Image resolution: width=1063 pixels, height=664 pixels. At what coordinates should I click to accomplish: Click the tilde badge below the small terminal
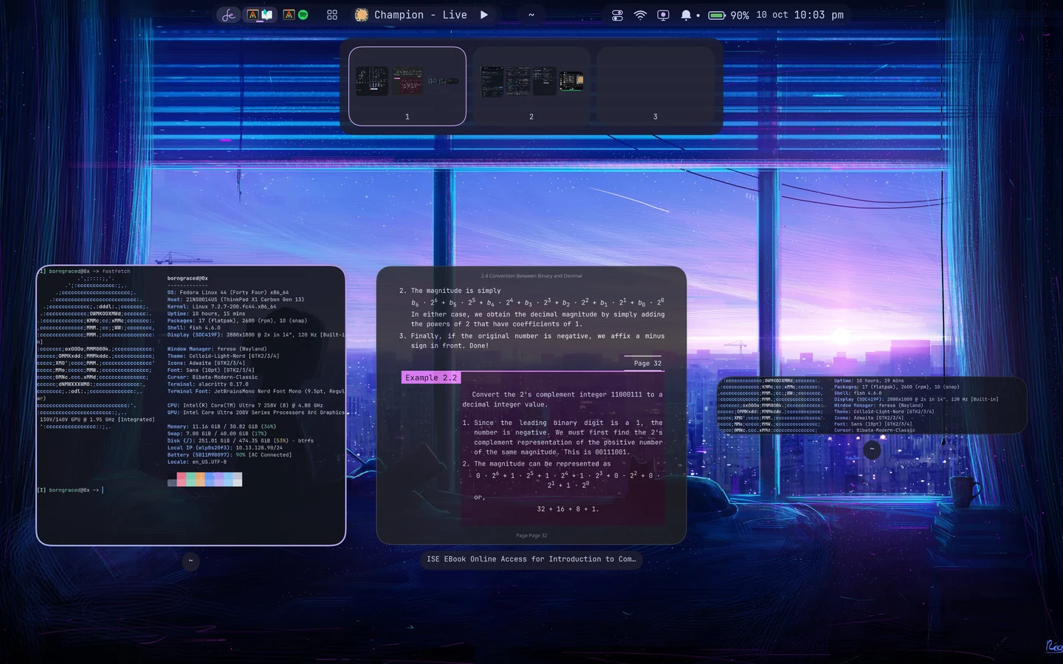tap(872, 449)
